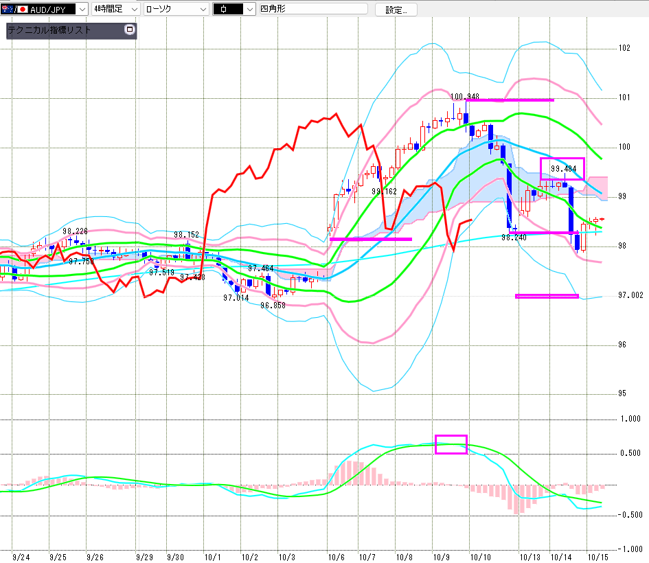The width and height of the screenshot is (649, 563).
Task: Open the ローソク chart type dropdown
Action: (203, 10)
